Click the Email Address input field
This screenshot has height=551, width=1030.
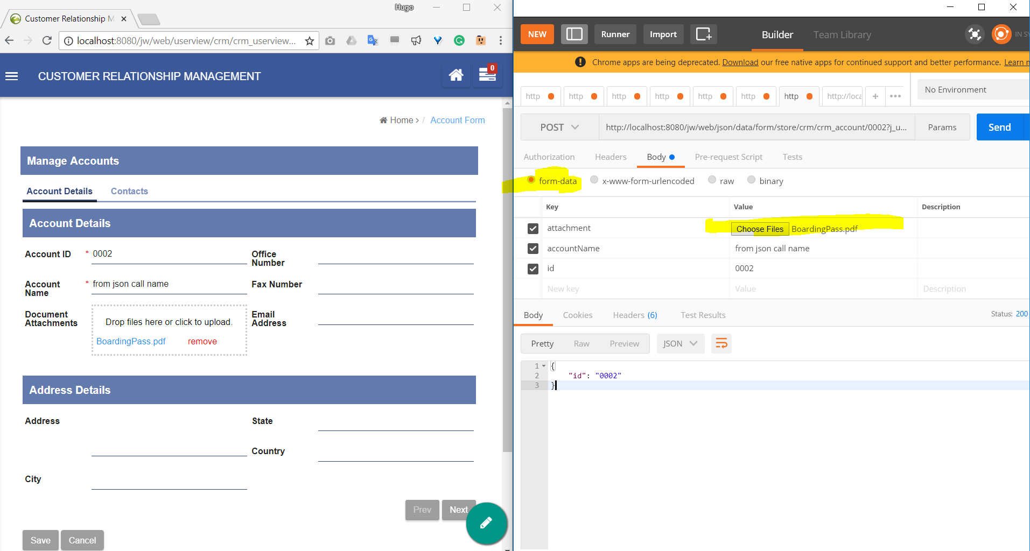(x=396, y=316)
